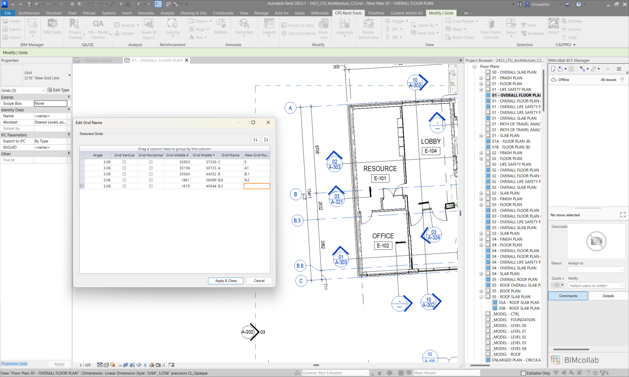629x377 pixels.
Task: Check Grid Horizontal for grid A row
Action: click(151, 168)
